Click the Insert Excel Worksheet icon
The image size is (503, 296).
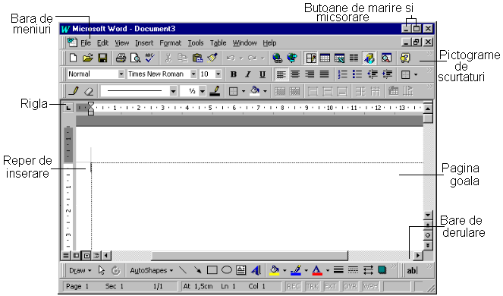pyautogui.click(x=339, y=58)
